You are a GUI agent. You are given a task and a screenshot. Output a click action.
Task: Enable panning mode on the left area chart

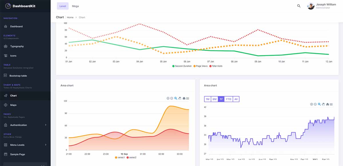[x=180, y=98]
